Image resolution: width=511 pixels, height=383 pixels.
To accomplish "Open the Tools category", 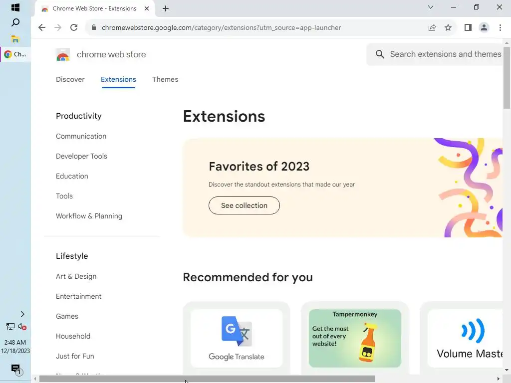I will 64,196.
